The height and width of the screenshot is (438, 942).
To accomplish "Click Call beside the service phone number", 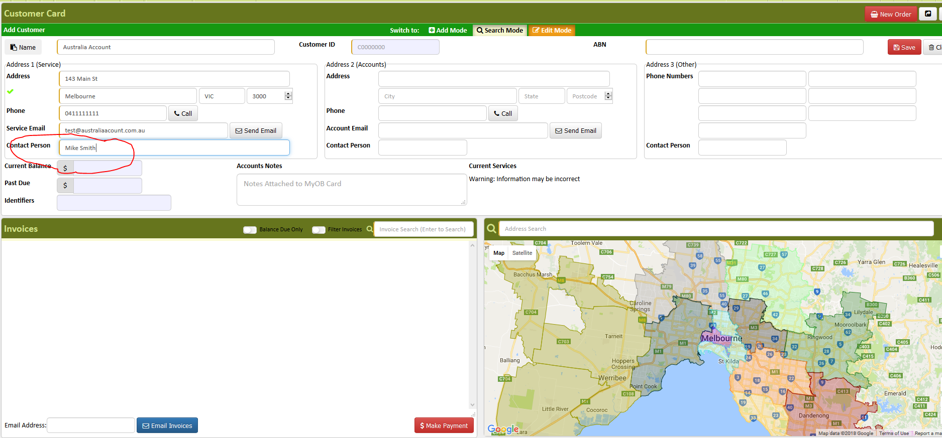I will 183,113.
